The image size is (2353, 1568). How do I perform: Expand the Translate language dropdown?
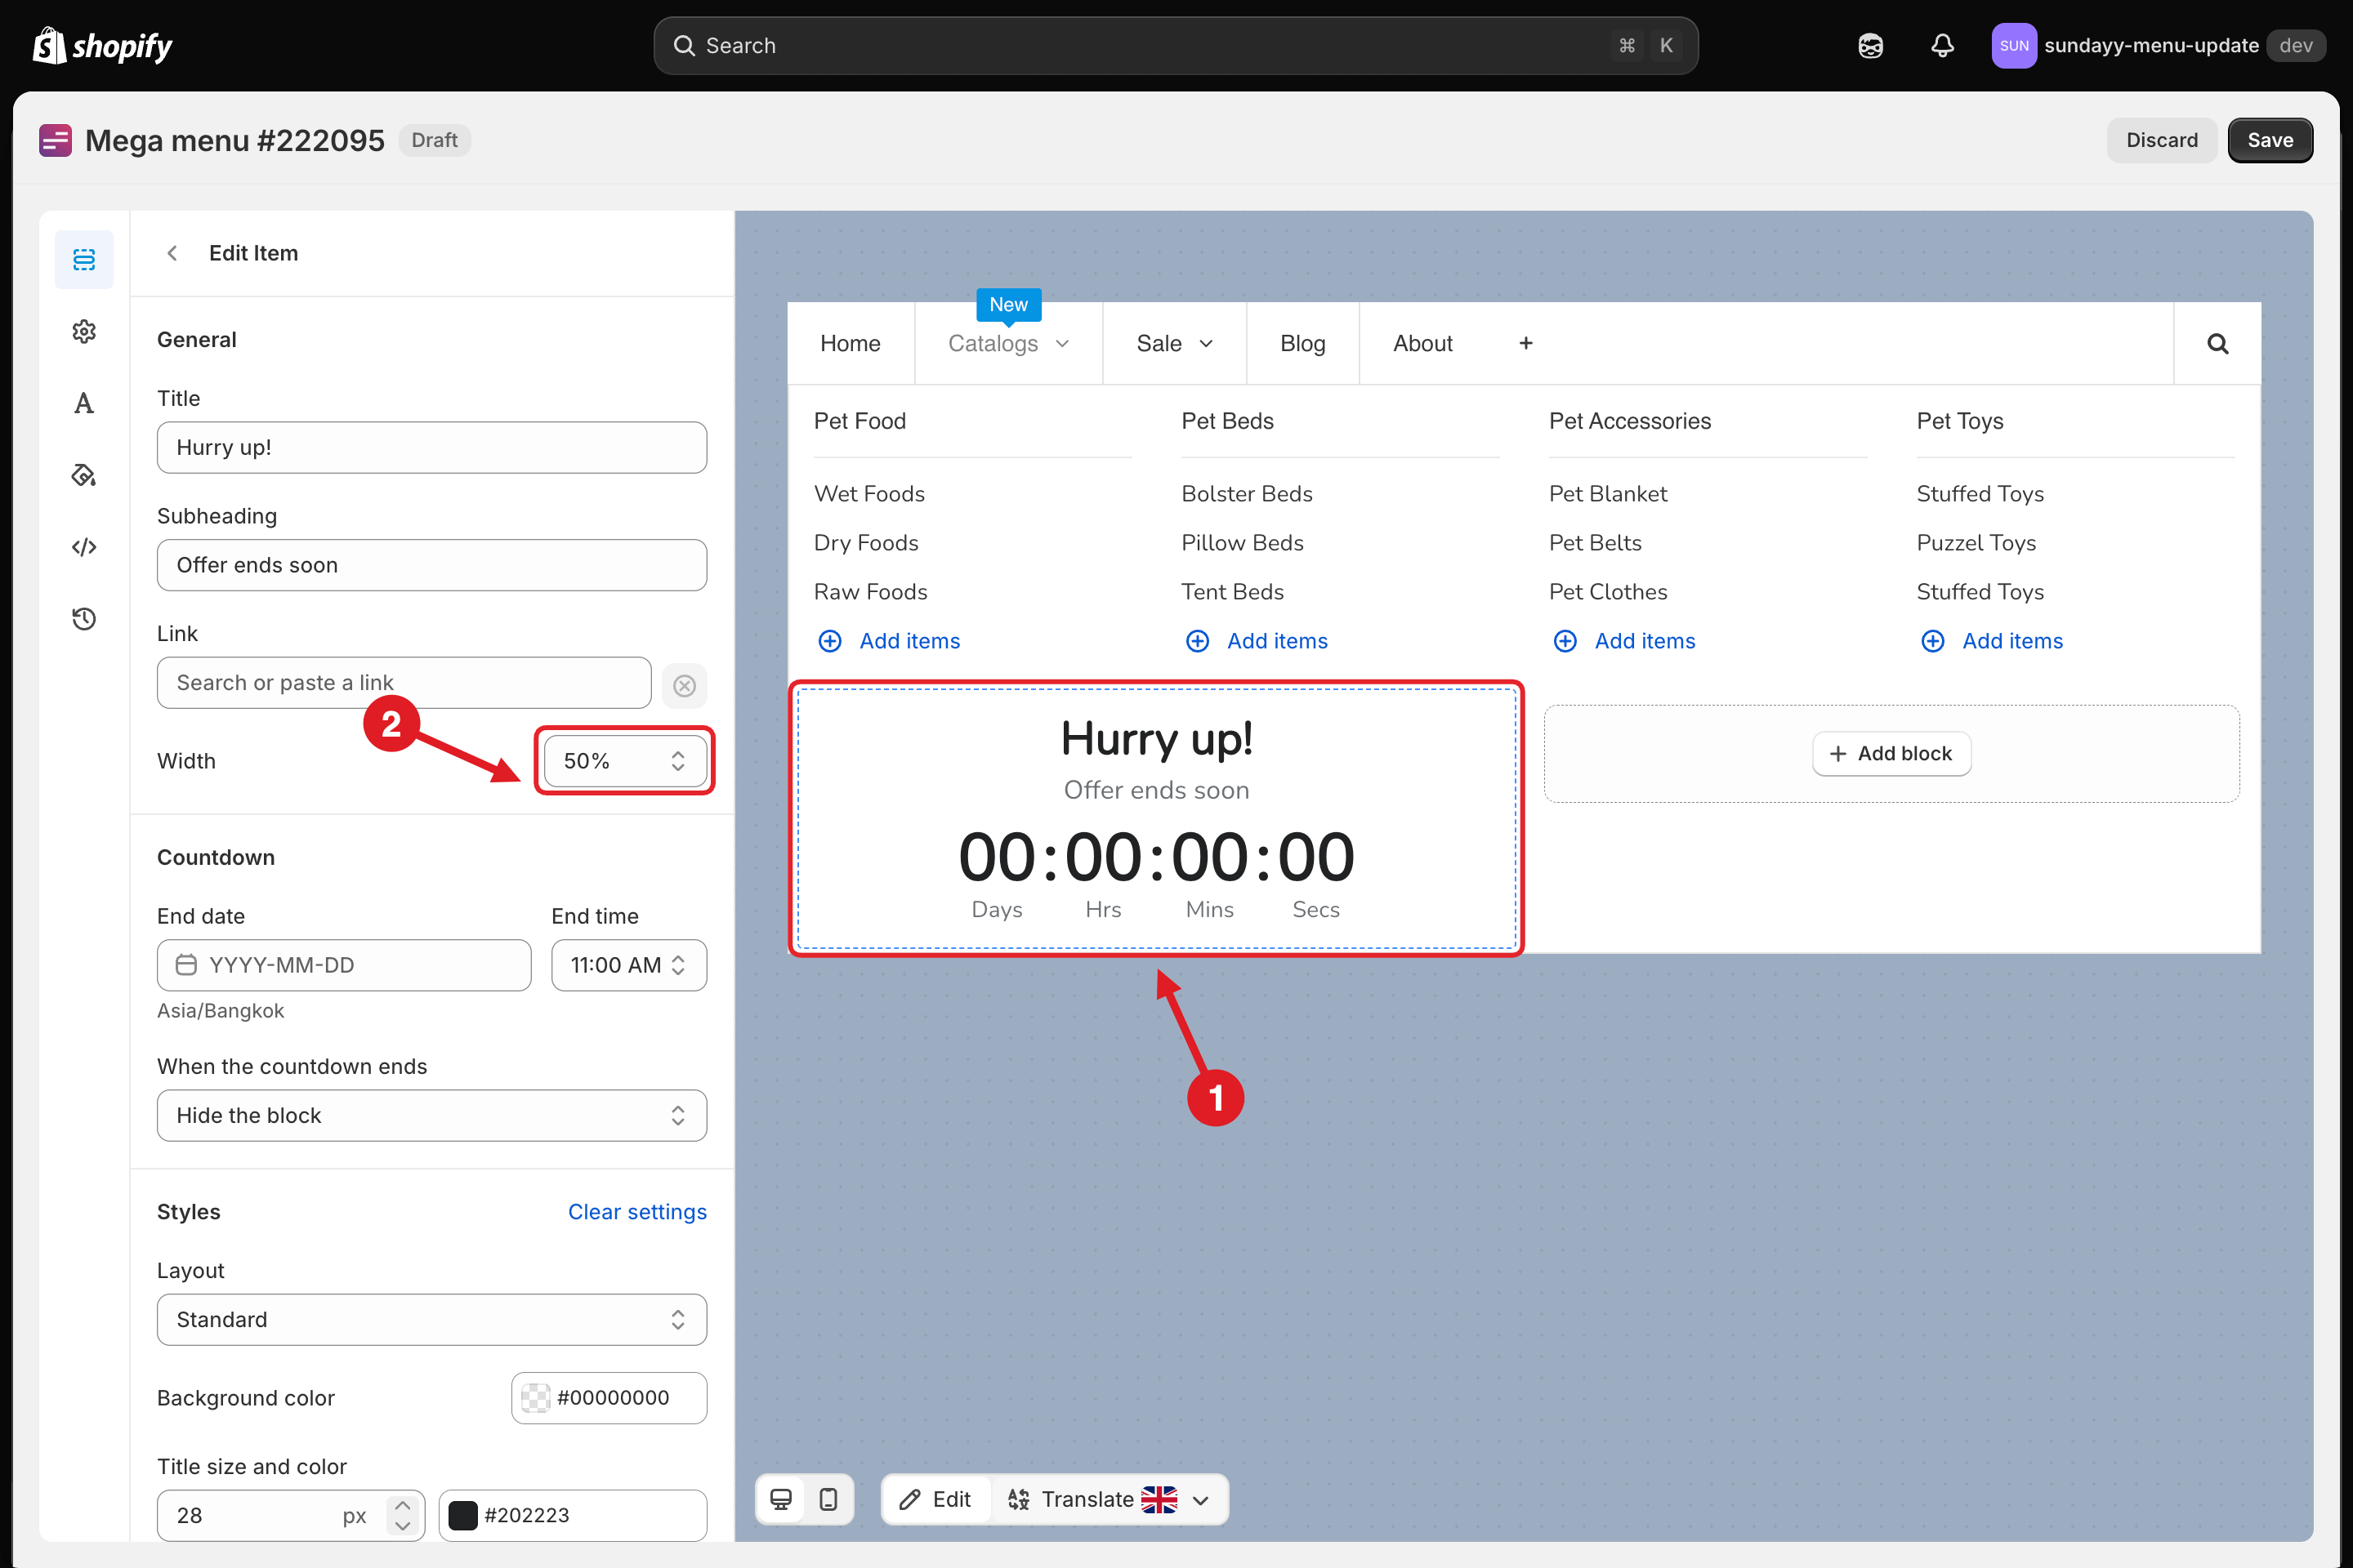point(1202,1500)
